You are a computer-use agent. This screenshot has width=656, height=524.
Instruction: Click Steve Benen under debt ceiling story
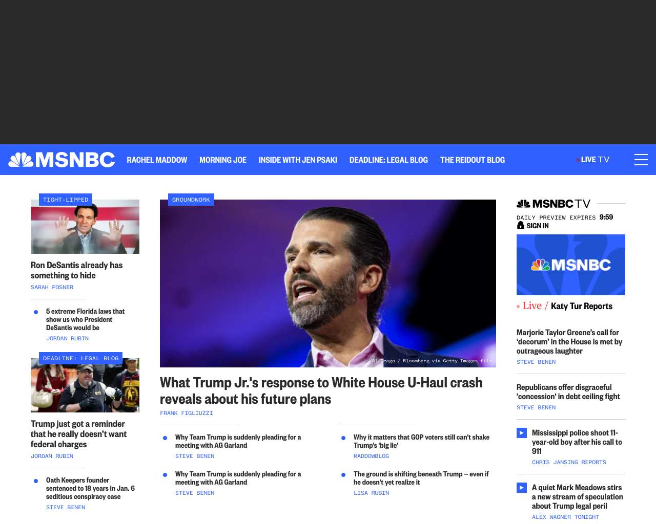click(x=536, y=407)
